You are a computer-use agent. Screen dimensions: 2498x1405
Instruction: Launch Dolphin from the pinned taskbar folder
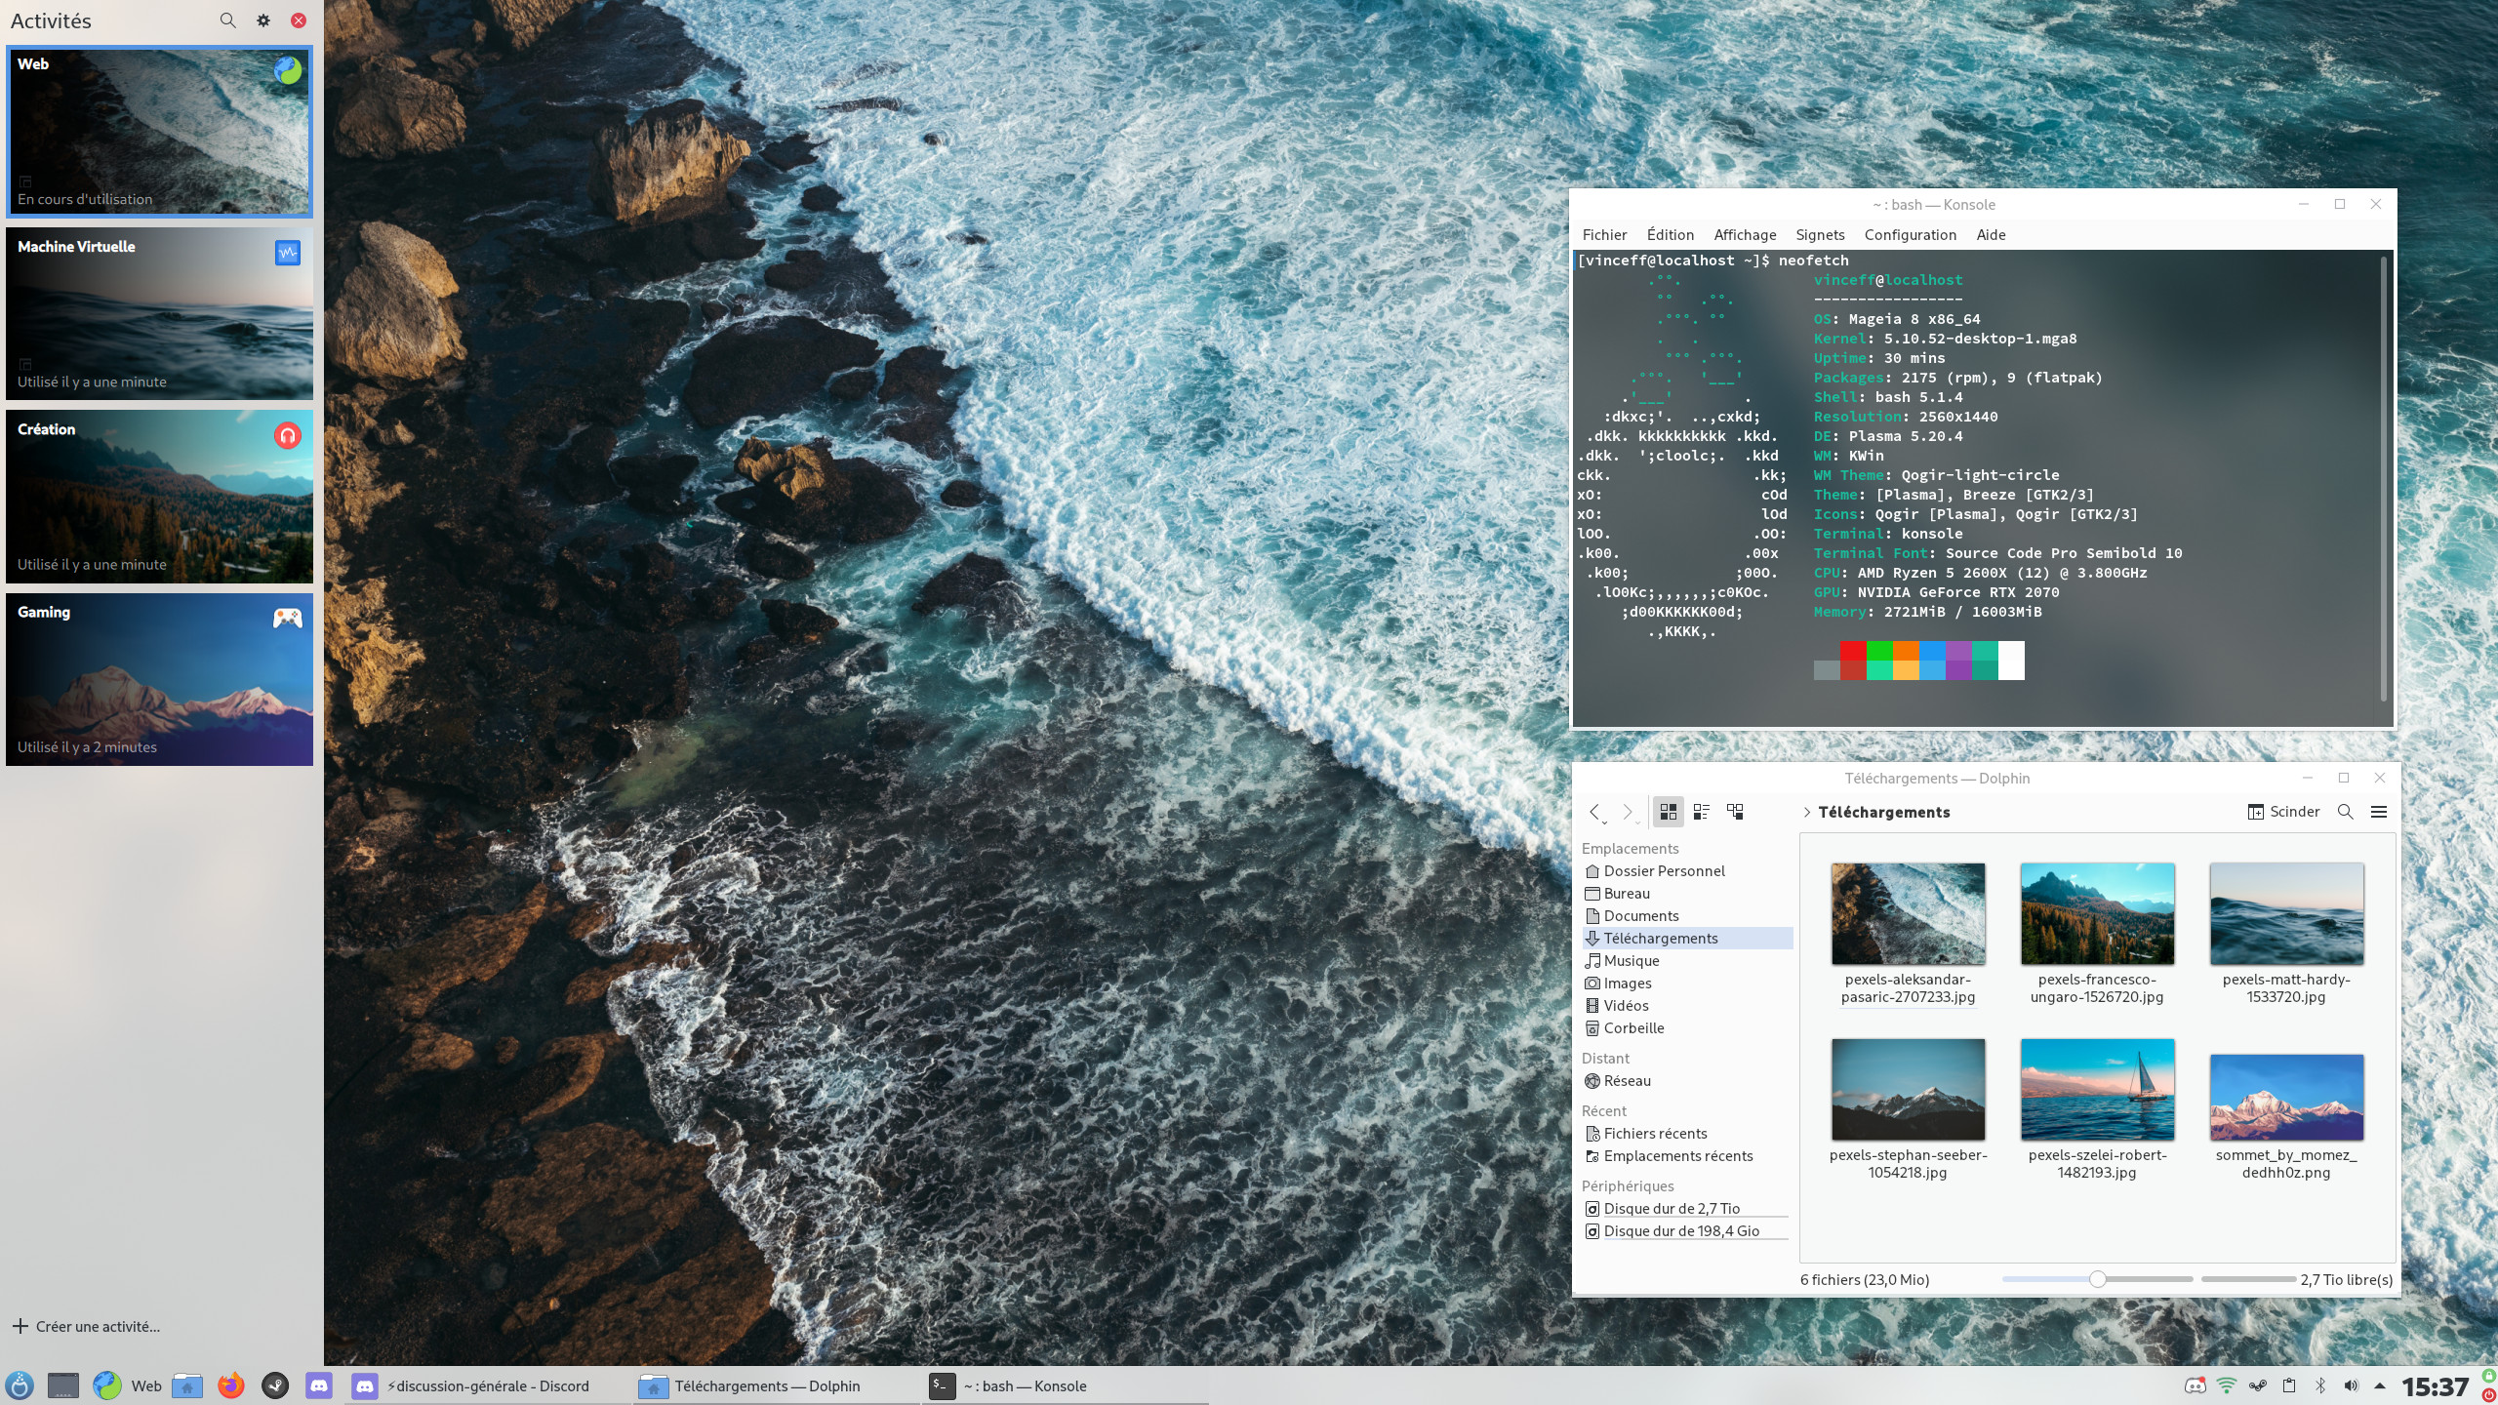click(x=187, y=1385)
